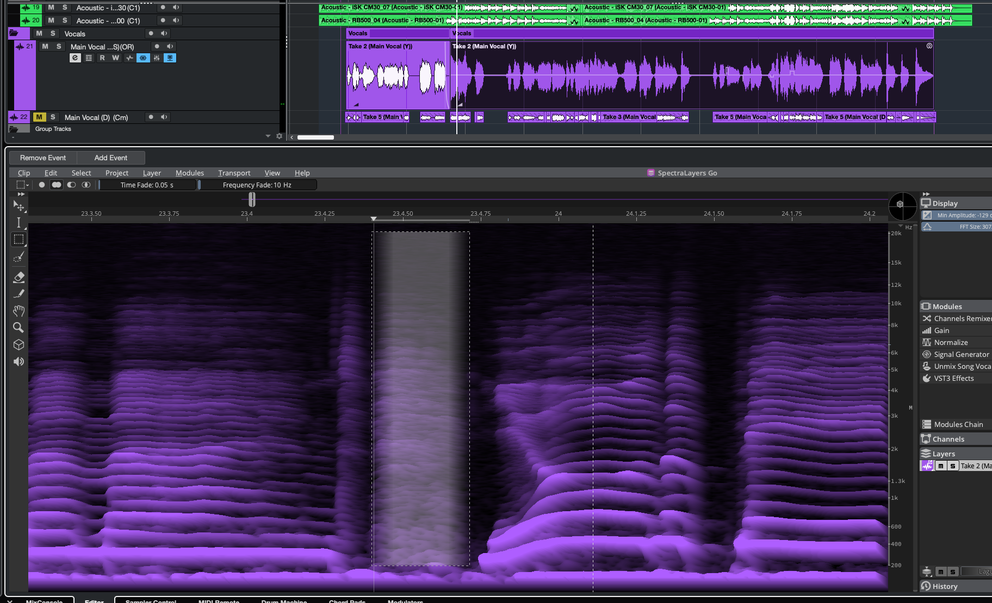Select the rectangular selection tool
992x603 pixels.
(x=18, y=240)
